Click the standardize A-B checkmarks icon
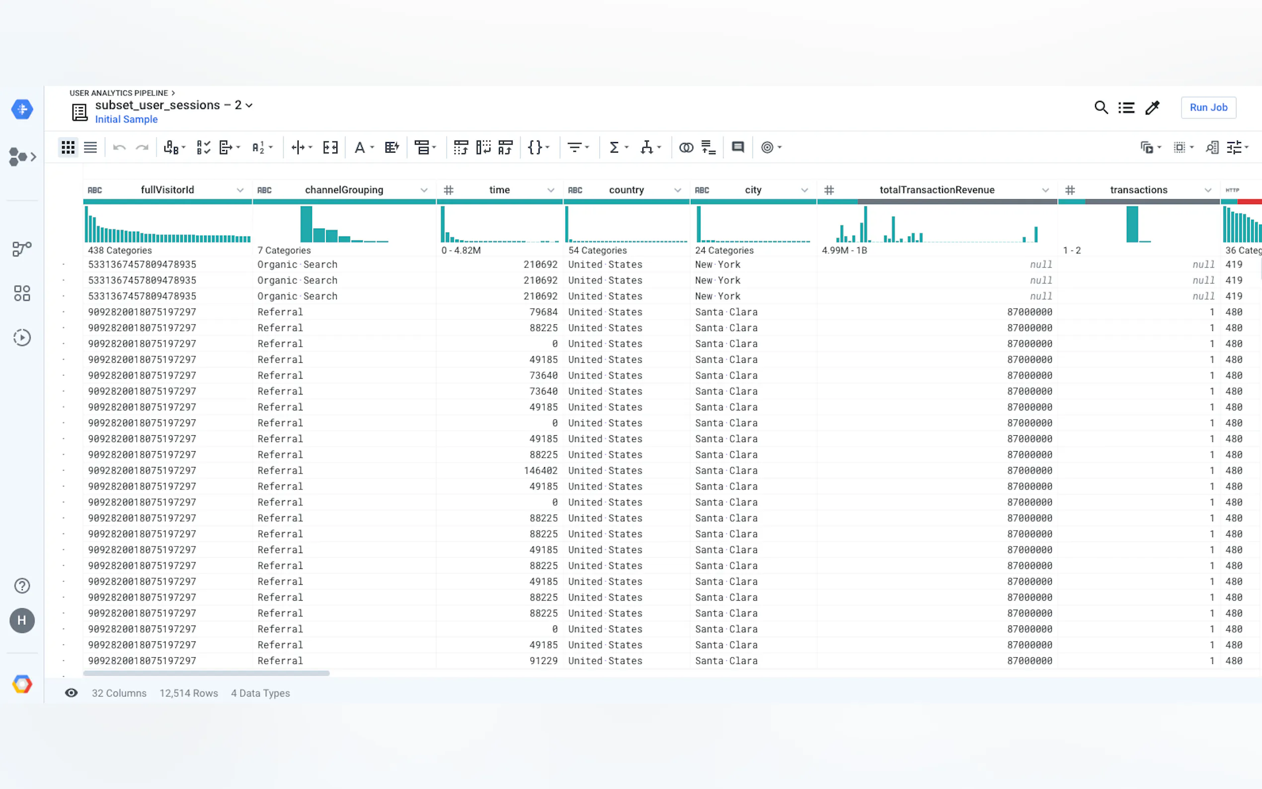The height and width of the screenshot is (789, 1262). [204, 148]
